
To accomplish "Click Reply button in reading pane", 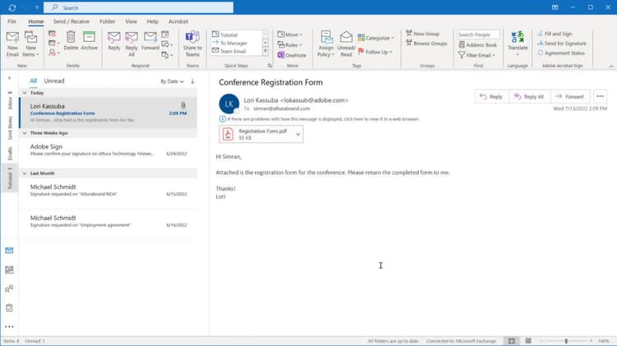I will coord(491,96).
